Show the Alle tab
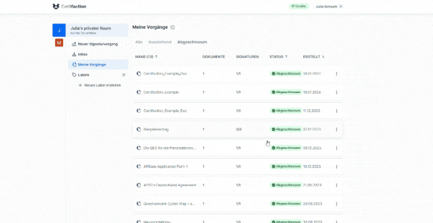The image size is (433, 223). pyautogui.click(x=139, y=42)
